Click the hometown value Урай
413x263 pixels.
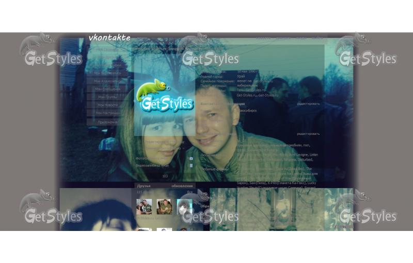[241, 76]
